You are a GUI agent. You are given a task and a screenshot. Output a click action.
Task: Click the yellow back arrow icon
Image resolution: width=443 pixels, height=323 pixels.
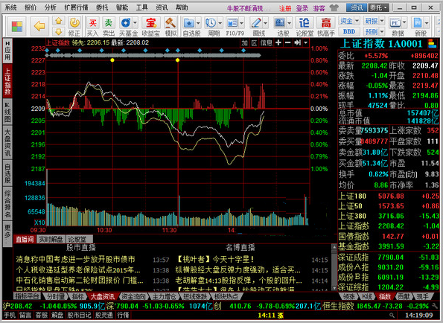(x=39, y=26)
